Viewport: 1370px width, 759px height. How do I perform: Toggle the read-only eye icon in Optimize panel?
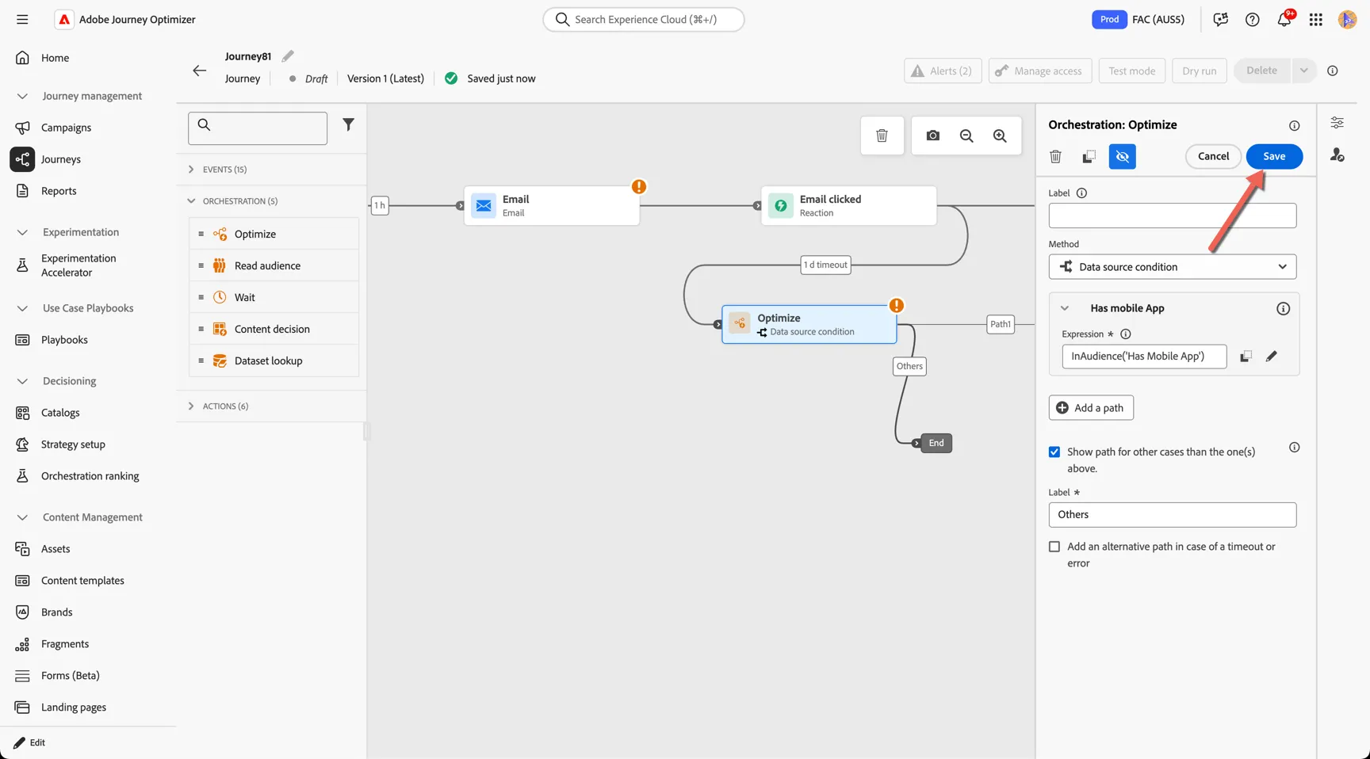pyautogui.click(x=1123, y=157)
